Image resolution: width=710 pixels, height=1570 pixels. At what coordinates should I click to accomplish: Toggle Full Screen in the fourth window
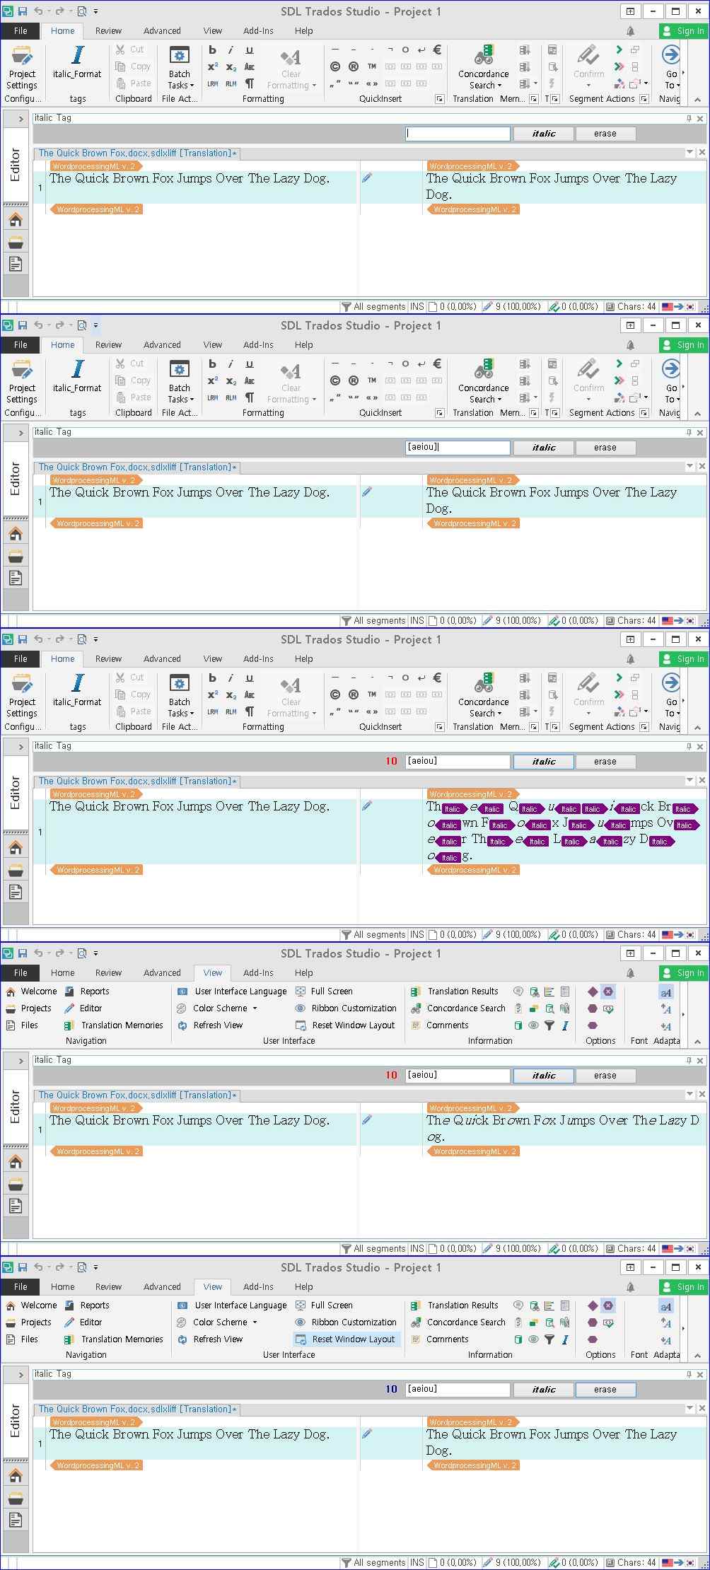tap(325, 991)
